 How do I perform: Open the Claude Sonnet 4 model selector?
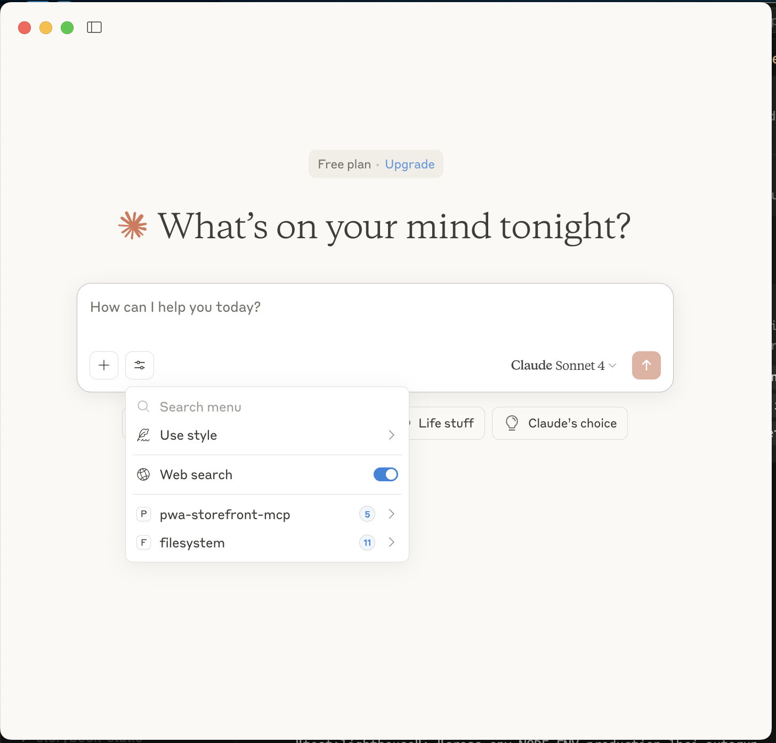tap(563, 365)
